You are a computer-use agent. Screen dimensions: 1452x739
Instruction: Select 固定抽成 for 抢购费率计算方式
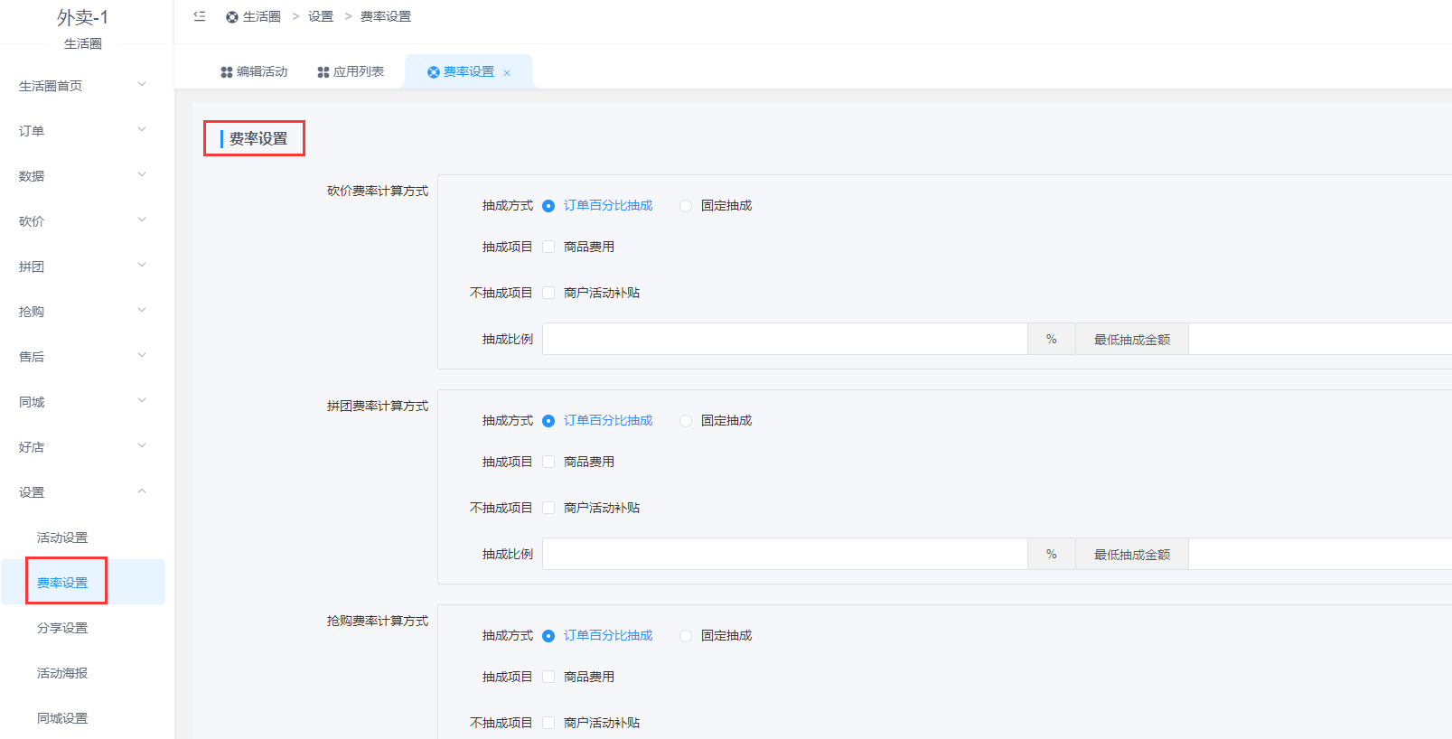686,636
